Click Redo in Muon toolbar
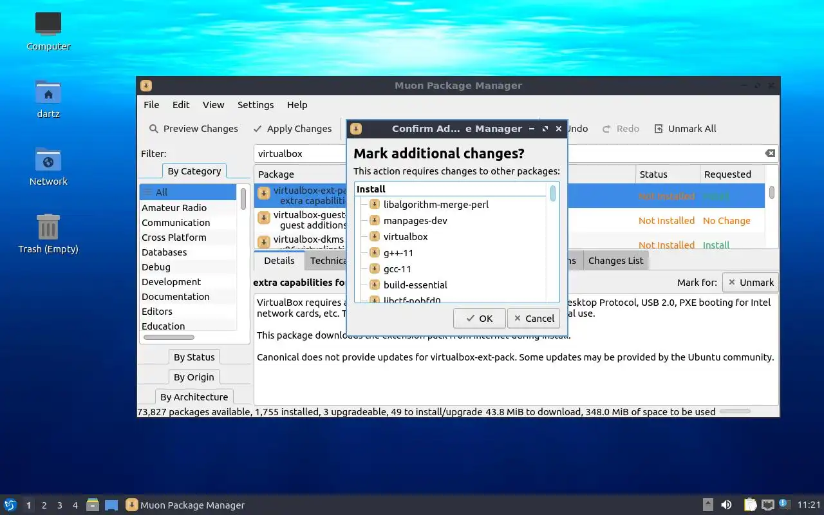 tap(621, 129)
